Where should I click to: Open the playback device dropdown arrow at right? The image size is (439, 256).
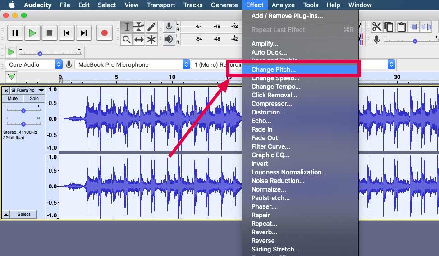(391, 64)
